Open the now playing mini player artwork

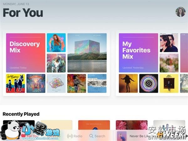coord(122,136)
